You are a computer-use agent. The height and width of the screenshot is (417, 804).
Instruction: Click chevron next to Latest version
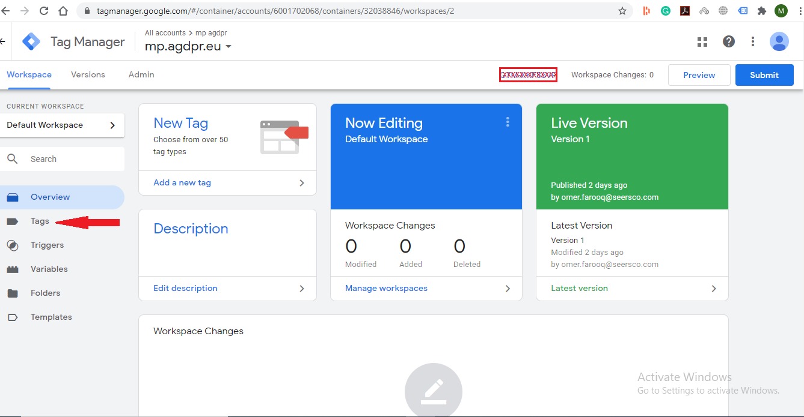pyautogui.click(x=714, y=289)
